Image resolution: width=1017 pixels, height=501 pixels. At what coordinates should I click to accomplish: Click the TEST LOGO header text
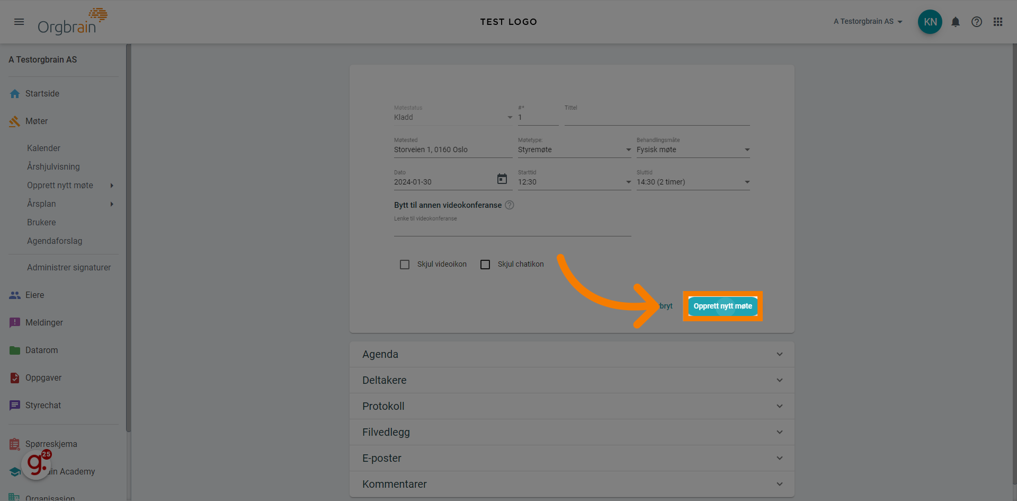[508, 22]
